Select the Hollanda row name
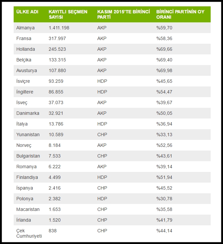Screen dimensions: 223x244 point(26,49)
